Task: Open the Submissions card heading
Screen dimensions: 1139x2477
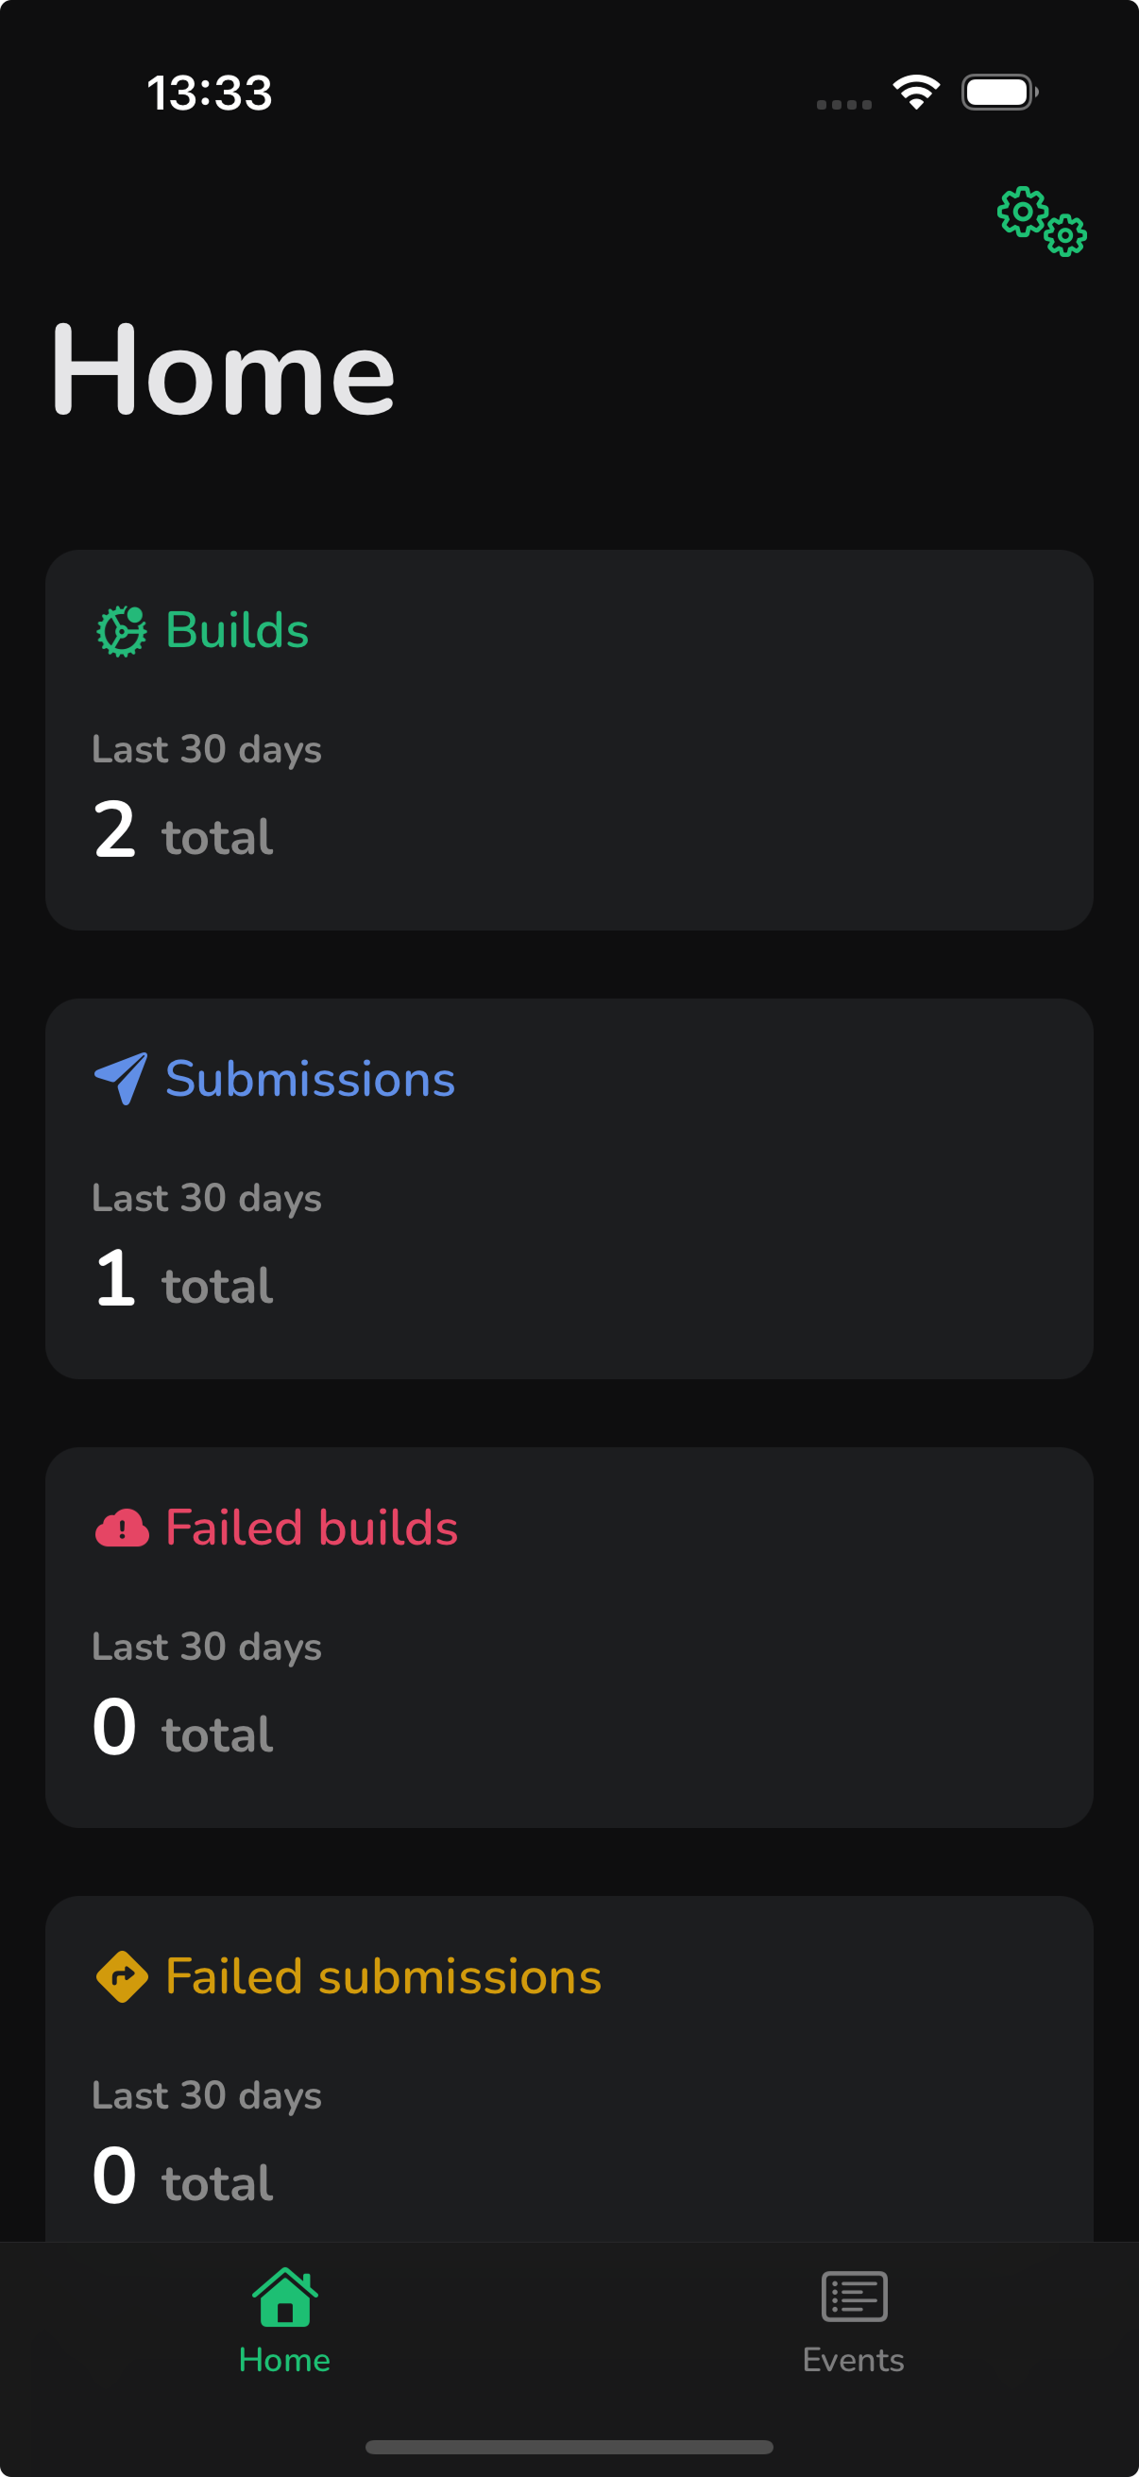Action: tap(310, 1079)
